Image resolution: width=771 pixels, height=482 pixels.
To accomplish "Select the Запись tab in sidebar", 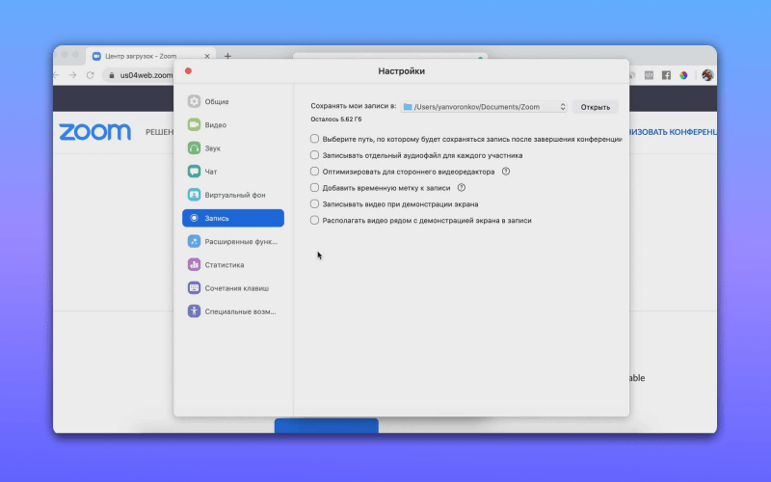I will (232, 218).
